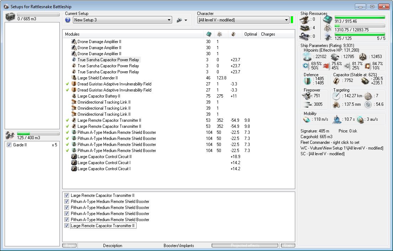Click the drone bandwidth icon beside 125 / 125
Viewport: 393px width, 251px height.
coord(328,37)
